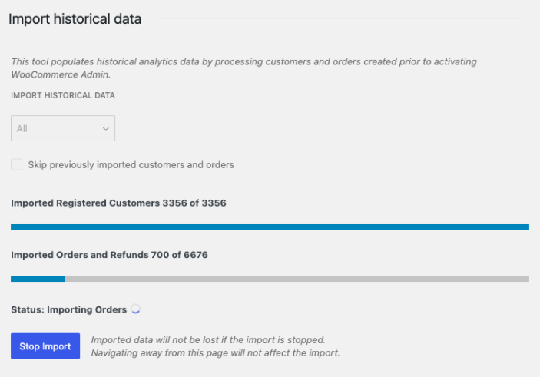The image size is (540, 377).
Task: Click the Registered Customers progress bar
Action: tap(270, 227)
